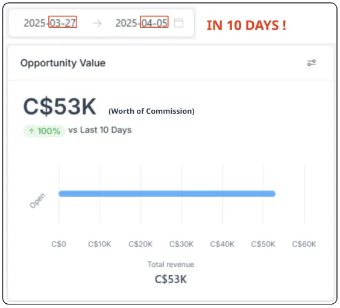Click the arrow between date fields
Screen dimensions: 340x308
coord(97,23)
